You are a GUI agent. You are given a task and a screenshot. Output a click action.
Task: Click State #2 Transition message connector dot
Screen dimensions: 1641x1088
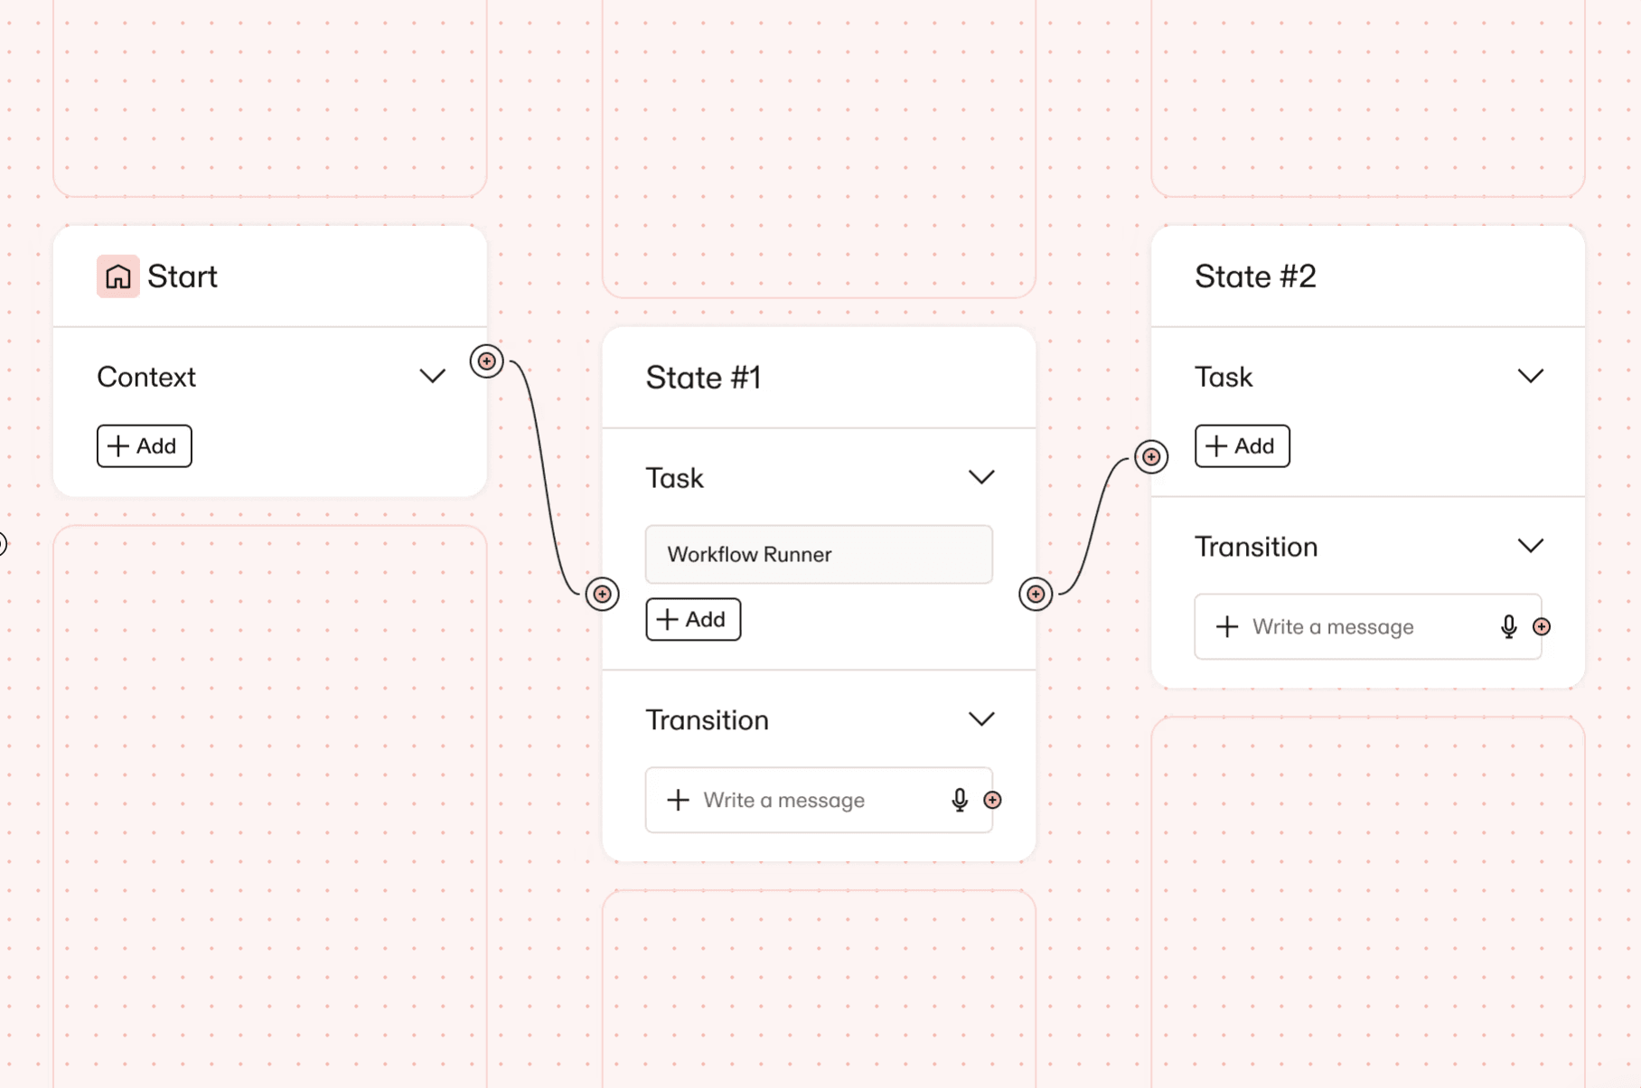point(1542,626)
